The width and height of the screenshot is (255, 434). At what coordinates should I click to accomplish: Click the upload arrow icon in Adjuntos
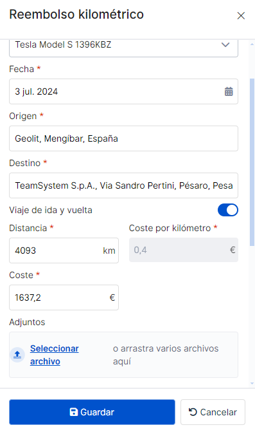click(x=17, y=355)
